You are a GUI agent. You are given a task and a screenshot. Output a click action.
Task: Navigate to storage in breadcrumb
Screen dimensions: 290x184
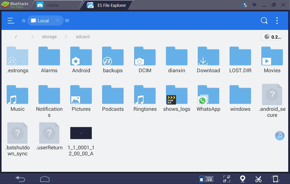tap(49, 37)
